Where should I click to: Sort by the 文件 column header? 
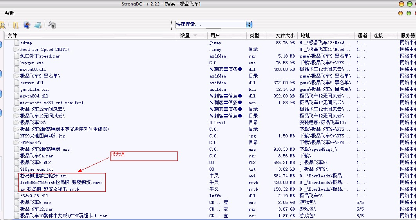point(90,36)
